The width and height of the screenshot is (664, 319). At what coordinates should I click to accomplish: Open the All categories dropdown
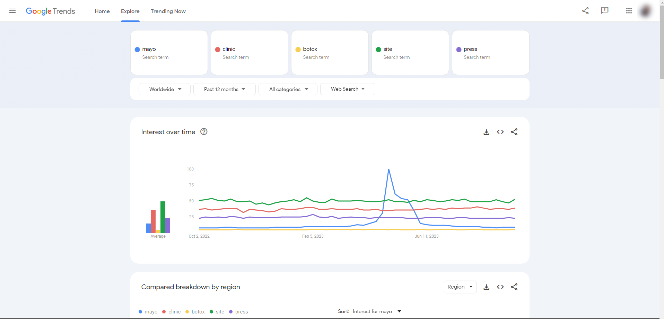click(x=288, y=89)
